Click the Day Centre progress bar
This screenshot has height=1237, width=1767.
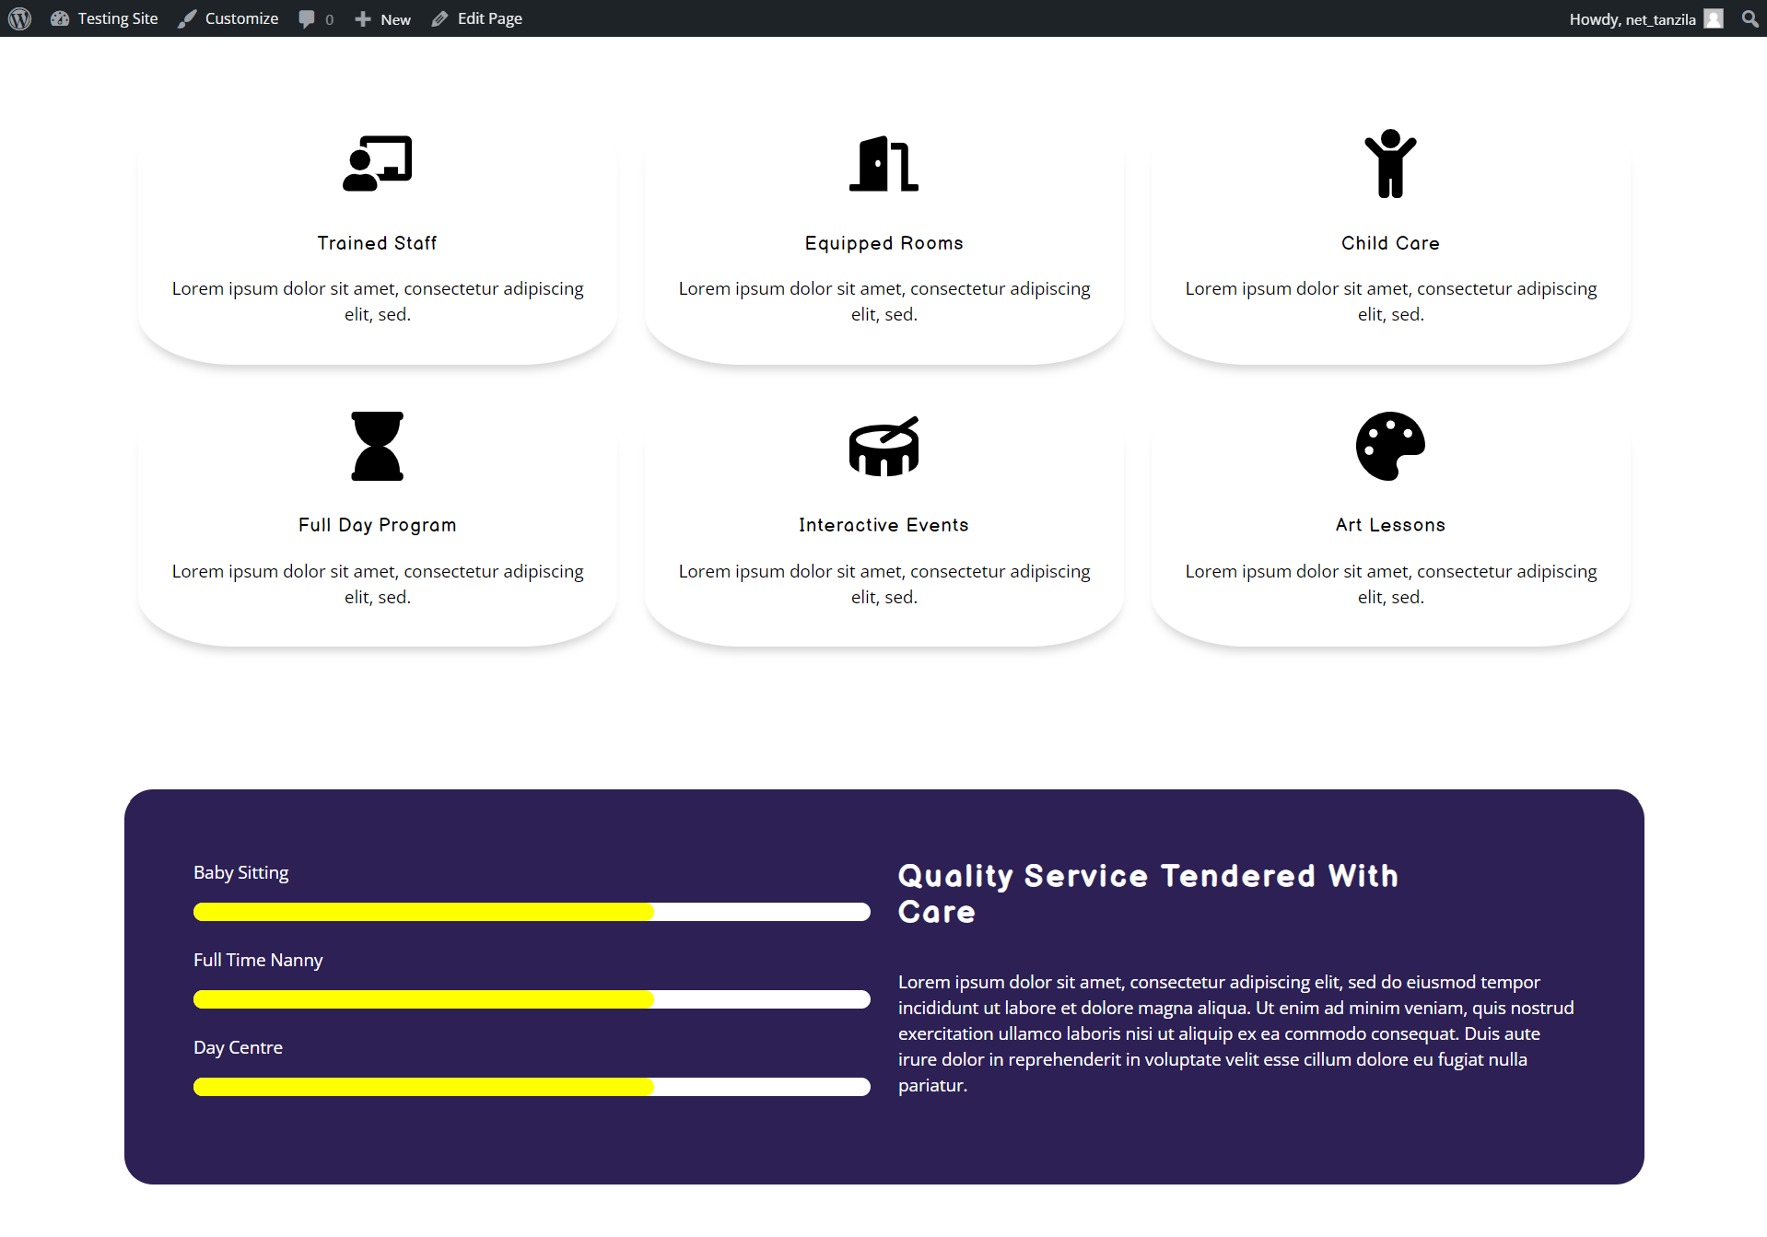pos(532,1087)
